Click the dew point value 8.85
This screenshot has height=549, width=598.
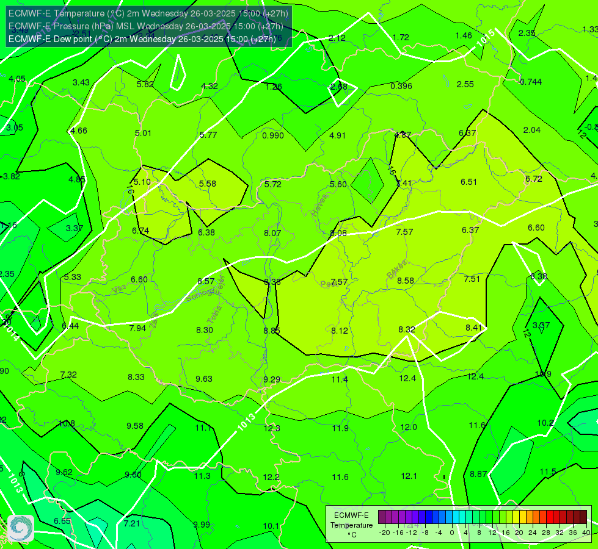(x=272, y=331)
